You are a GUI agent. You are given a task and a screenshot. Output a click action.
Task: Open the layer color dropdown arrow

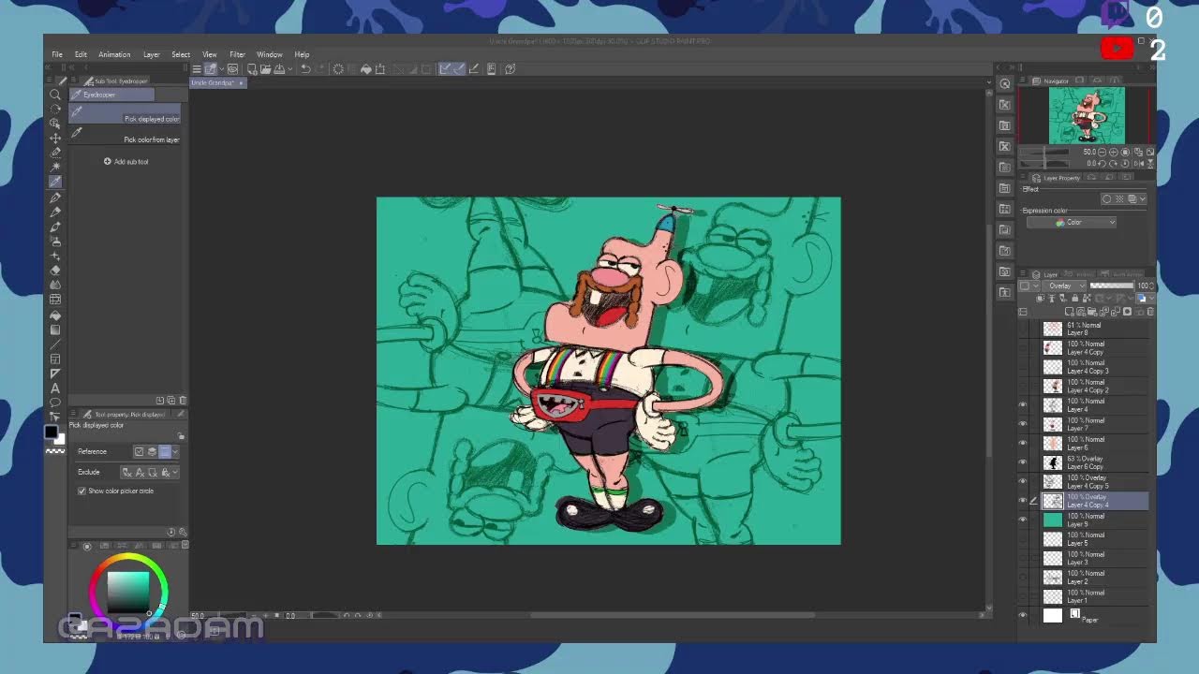1149,299
